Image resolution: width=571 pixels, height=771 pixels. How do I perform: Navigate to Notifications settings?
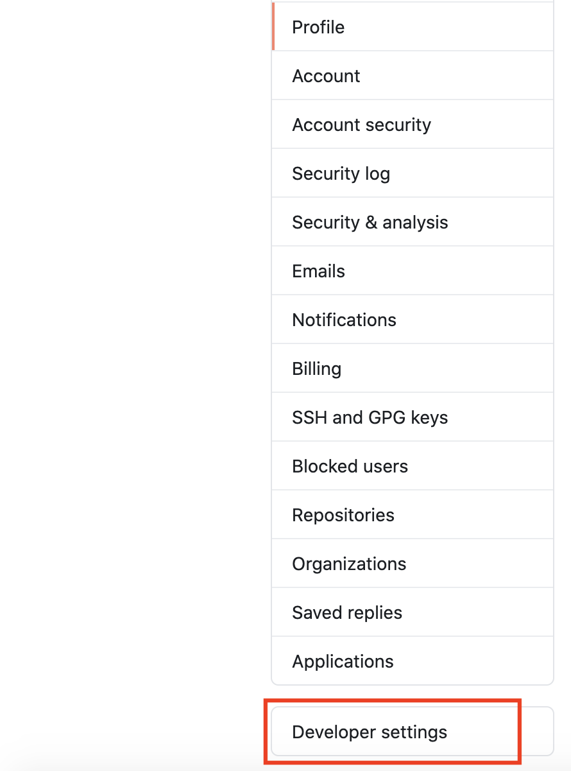pyautogui.click(x=344, y=320)
